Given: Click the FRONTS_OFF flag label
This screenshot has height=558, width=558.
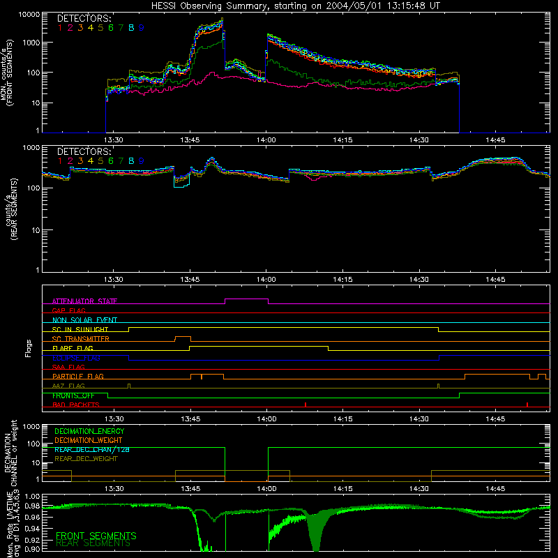Looking at the screenshot, I should tap(73, 395).
